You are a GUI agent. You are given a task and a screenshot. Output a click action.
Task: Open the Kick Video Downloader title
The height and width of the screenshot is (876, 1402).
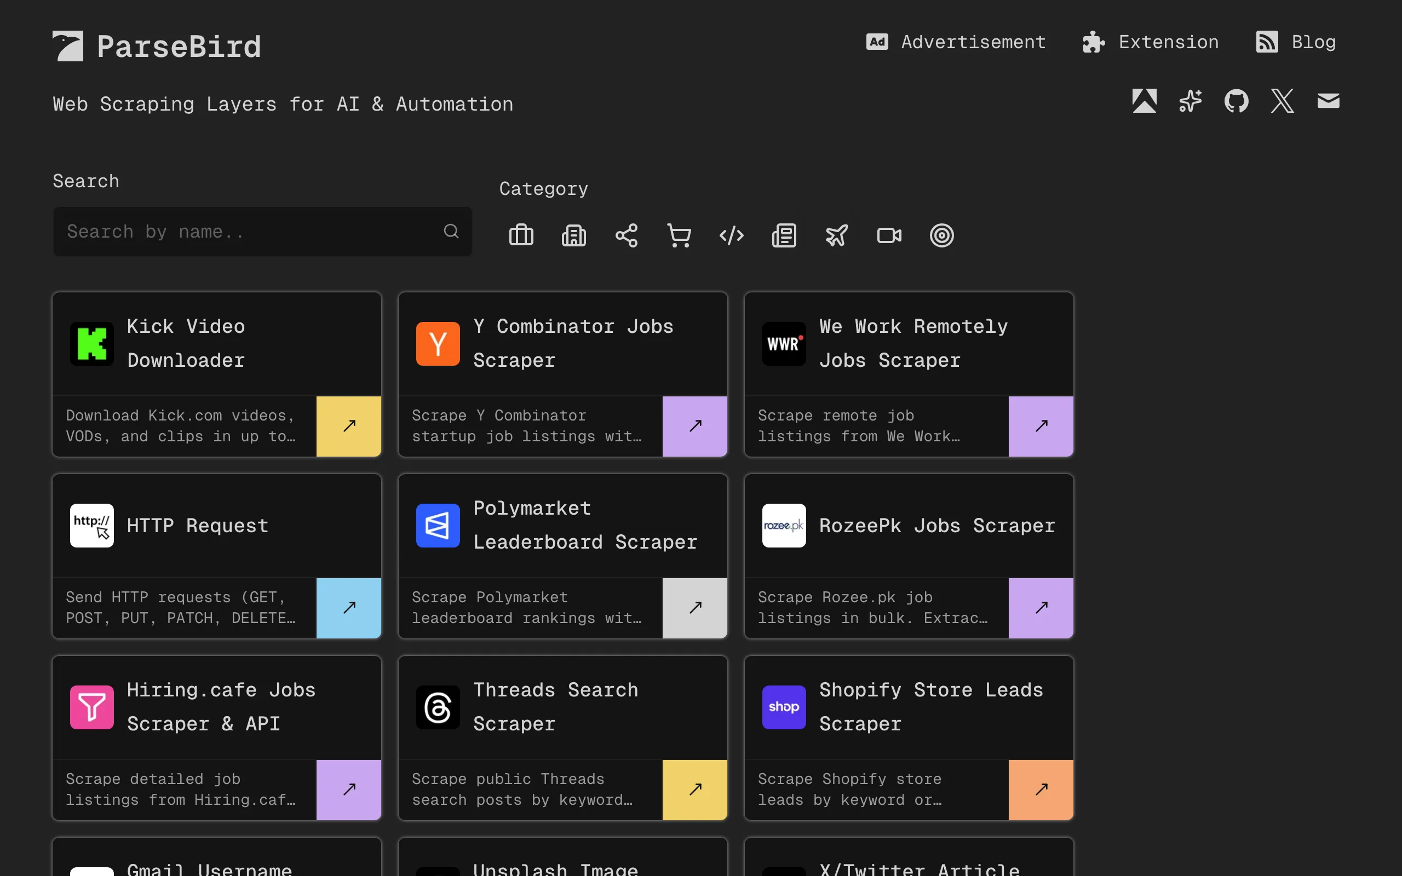(x=186, y=344)
